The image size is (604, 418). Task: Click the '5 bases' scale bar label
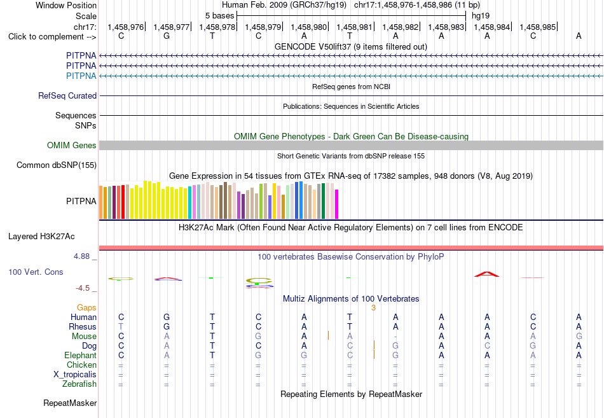219,16
